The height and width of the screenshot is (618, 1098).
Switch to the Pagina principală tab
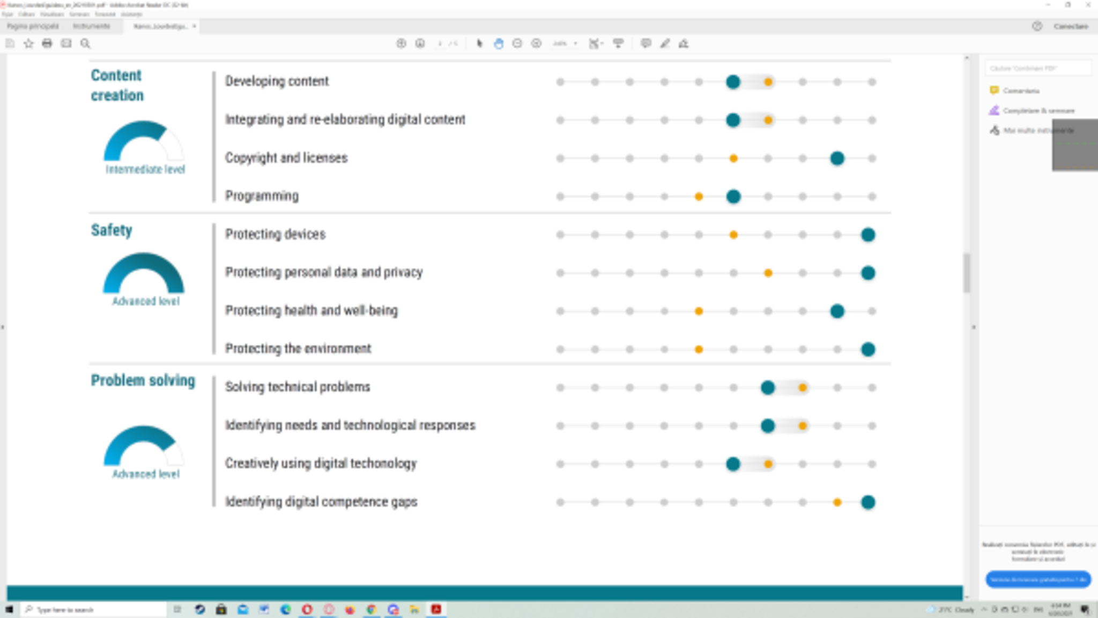(33, 26)
